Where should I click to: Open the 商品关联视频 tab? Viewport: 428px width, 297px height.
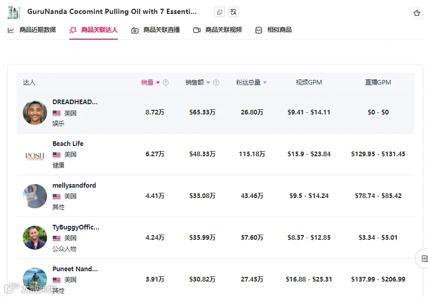[x=218, y=30]
